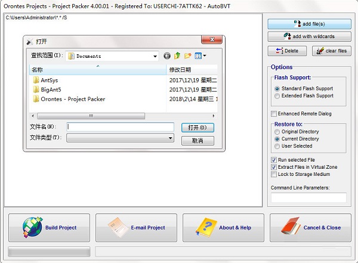This screenshot has width=358, height=263.
Task: Click horizontal scrollbar thumb in file list
Action: point(91,116)
